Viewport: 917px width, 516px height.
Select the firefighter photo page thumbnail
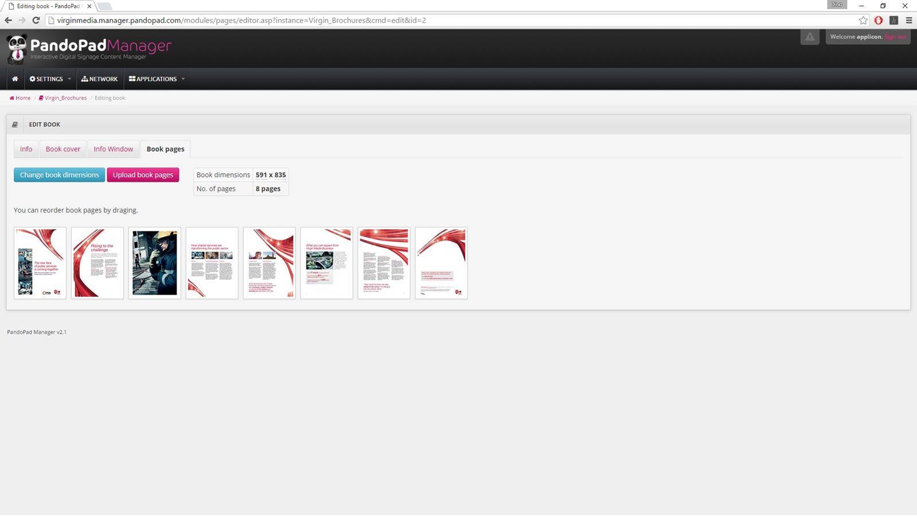(x=155, y=263)
